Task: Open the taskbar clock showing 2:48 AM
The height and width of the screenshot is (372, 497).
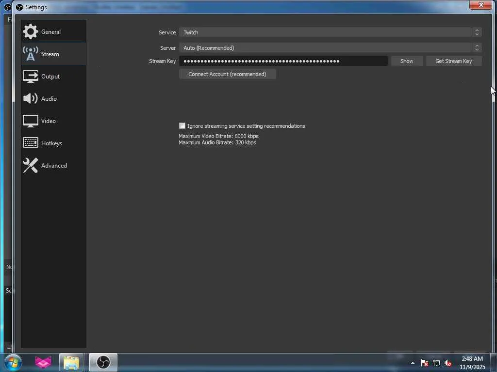Action: pyautogui.click(x=472, y=359)
